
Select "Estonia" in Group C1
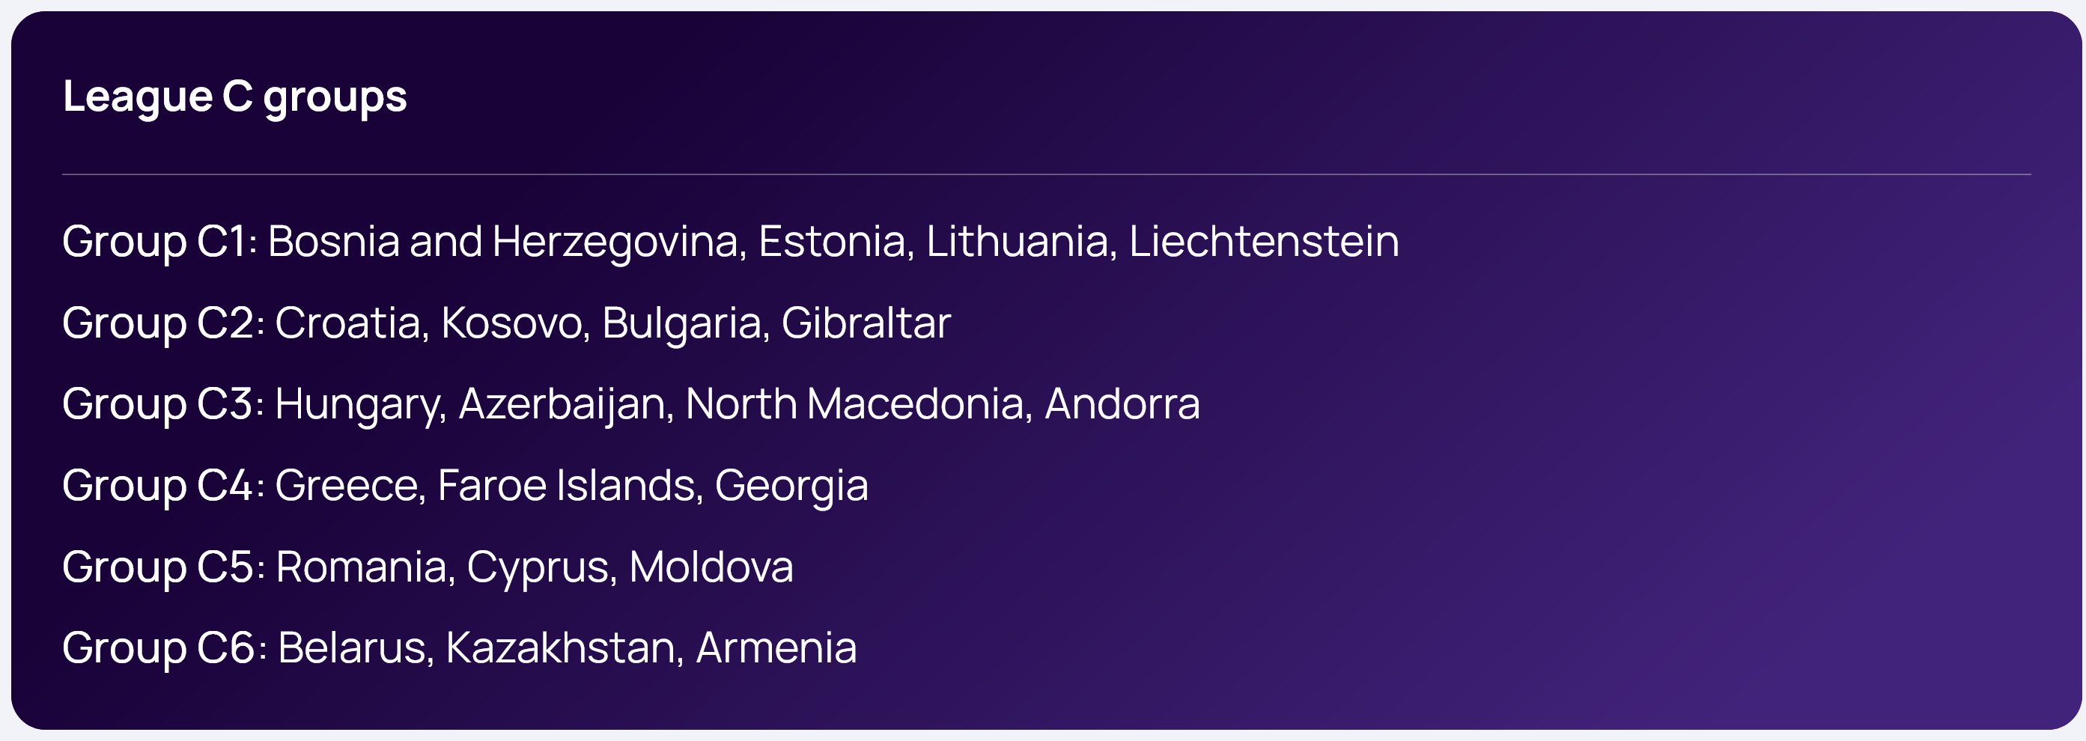click(832, 243)
